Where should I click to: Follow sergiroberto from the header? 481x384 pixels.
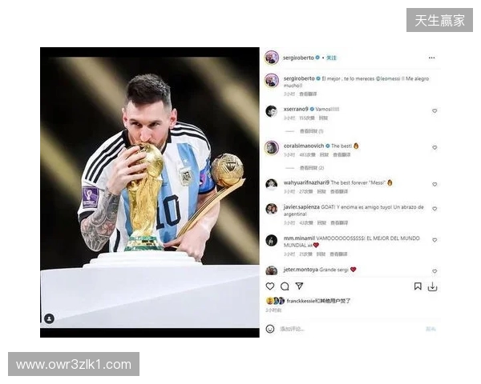[331, 58]
